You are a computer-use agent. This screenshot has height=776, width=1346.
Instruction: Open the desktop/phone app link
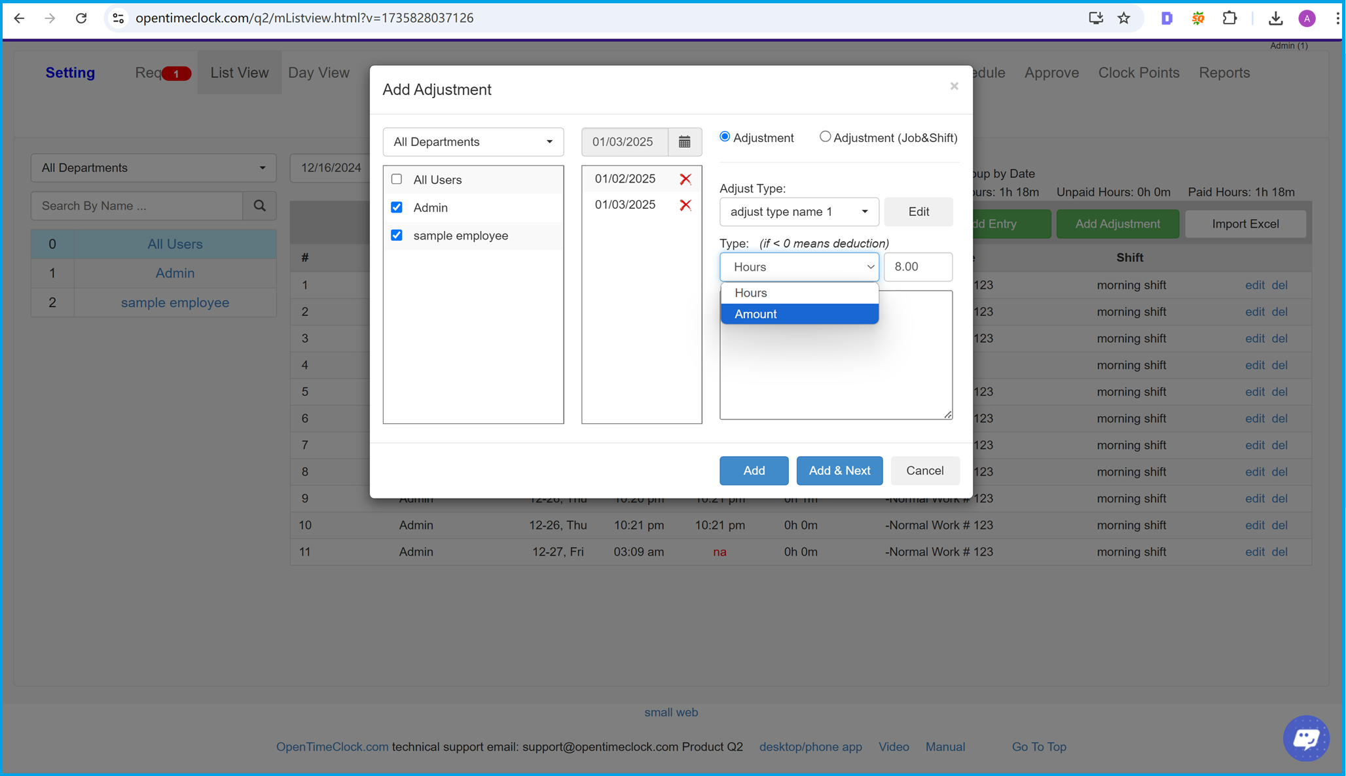[810, 747]
